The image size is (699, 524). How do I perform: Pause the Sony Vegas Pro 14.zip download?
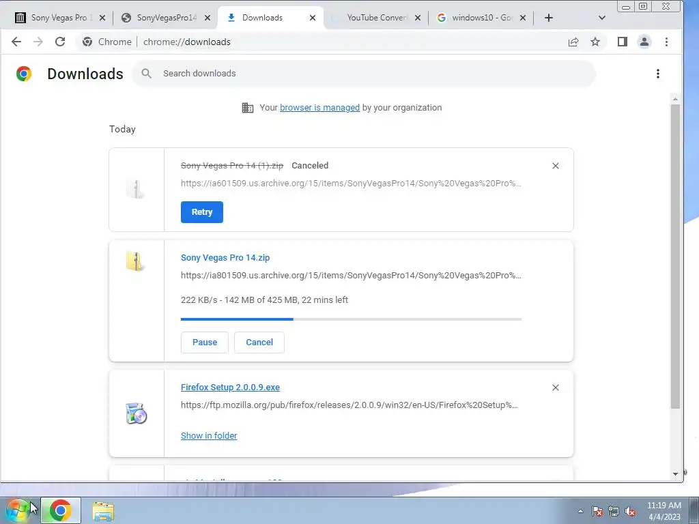click(205, 343)
